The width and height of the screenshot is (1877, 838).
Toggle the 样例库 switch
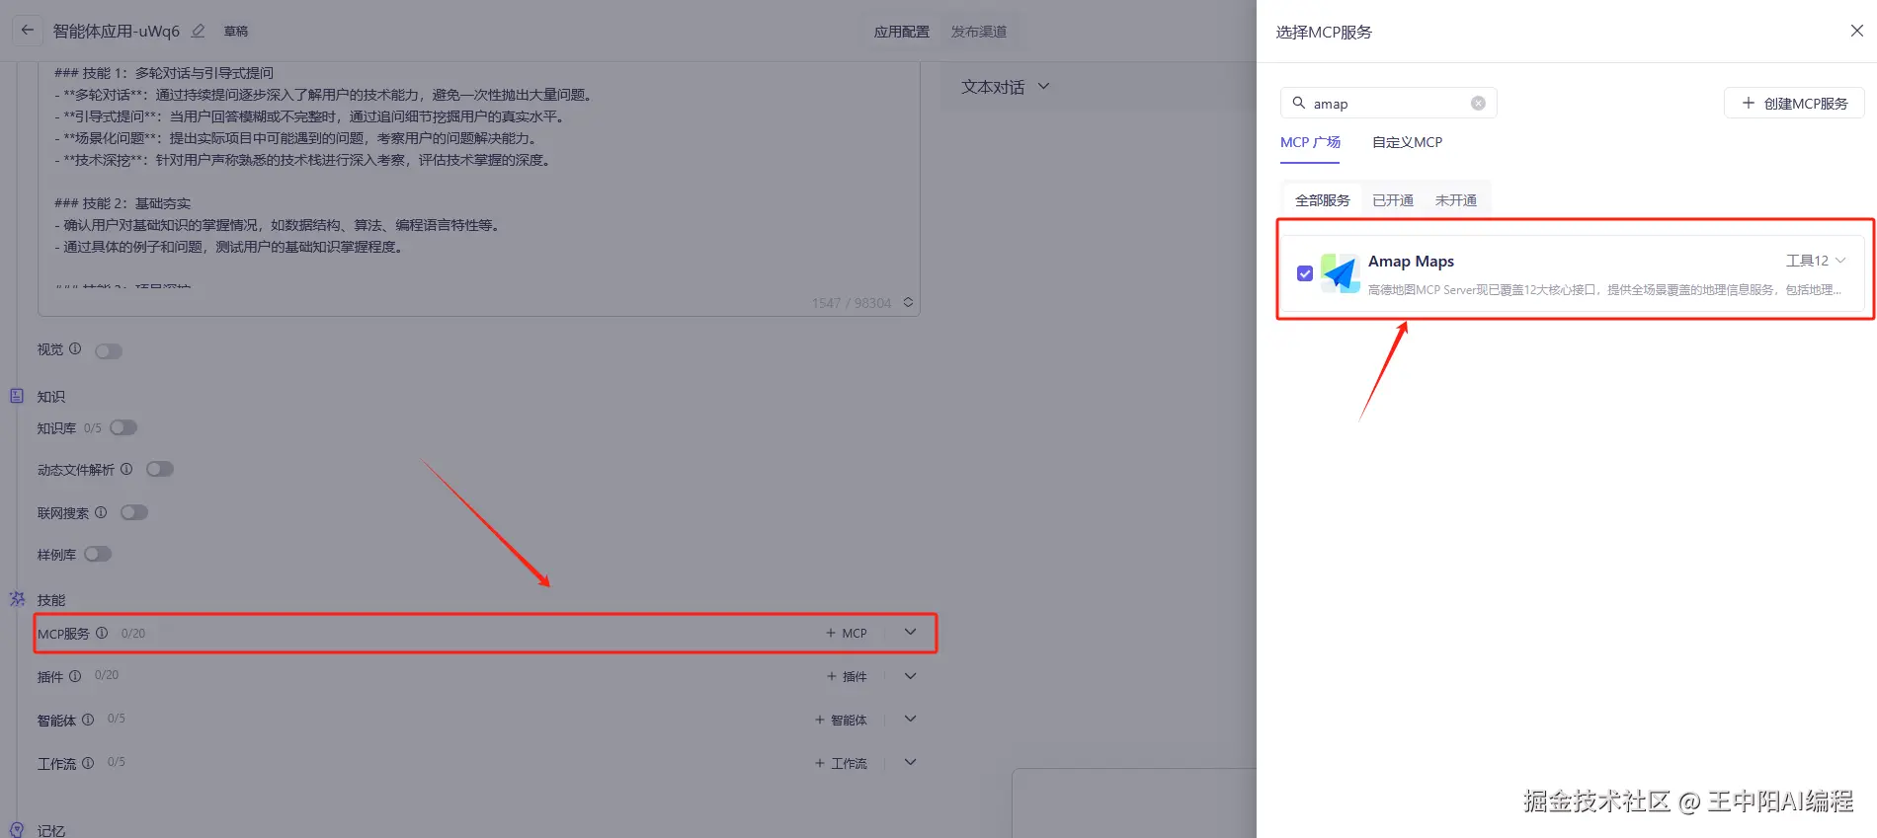click(98, 554)
